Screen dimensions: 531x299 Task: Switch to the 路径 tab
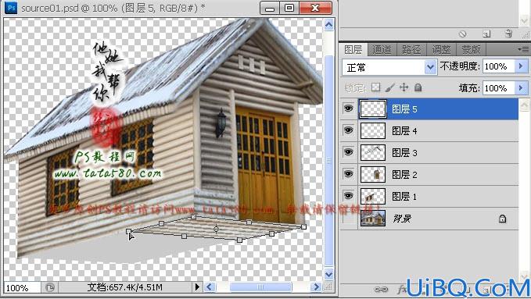tap(411, 50)
